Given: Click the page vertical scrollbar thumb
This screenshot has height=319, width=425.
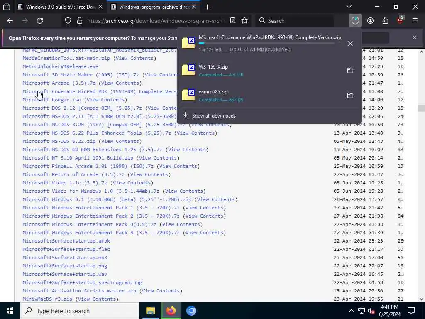Looking at the screenshot, I should (421, 108).
